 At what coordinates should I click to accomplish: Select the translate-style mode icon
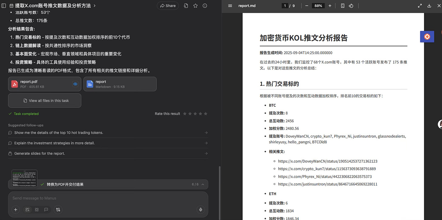pos(28,209)
